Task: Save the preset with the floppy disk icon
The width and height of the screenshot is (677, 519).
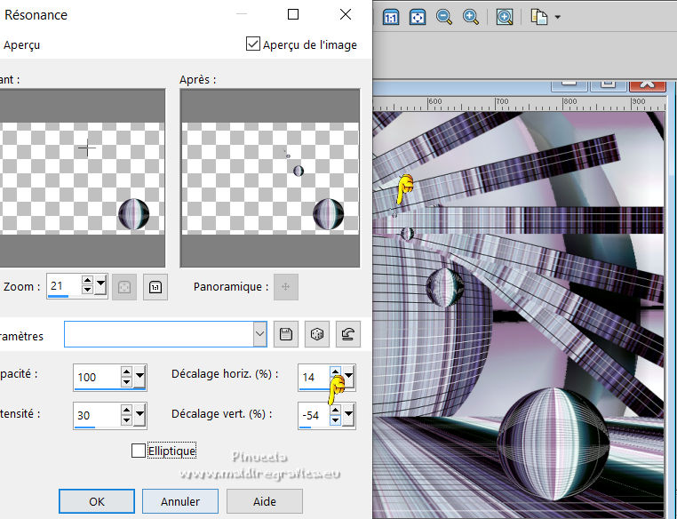Action: [x=286, y=334]
